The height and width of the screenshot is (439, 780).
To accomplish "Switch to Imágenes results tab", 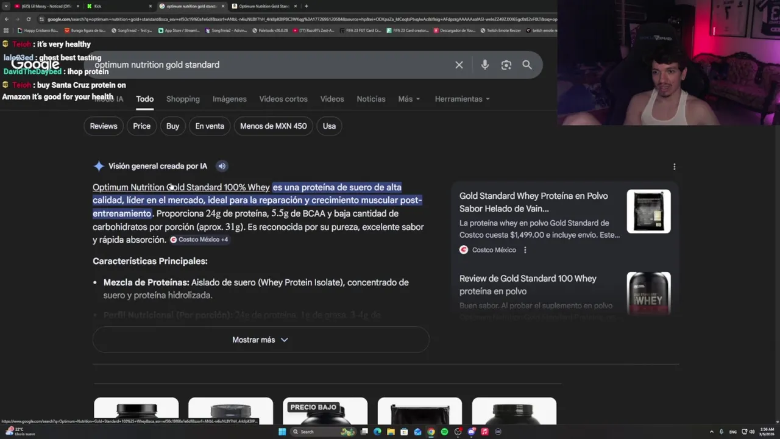I will (x=229, y=99).
